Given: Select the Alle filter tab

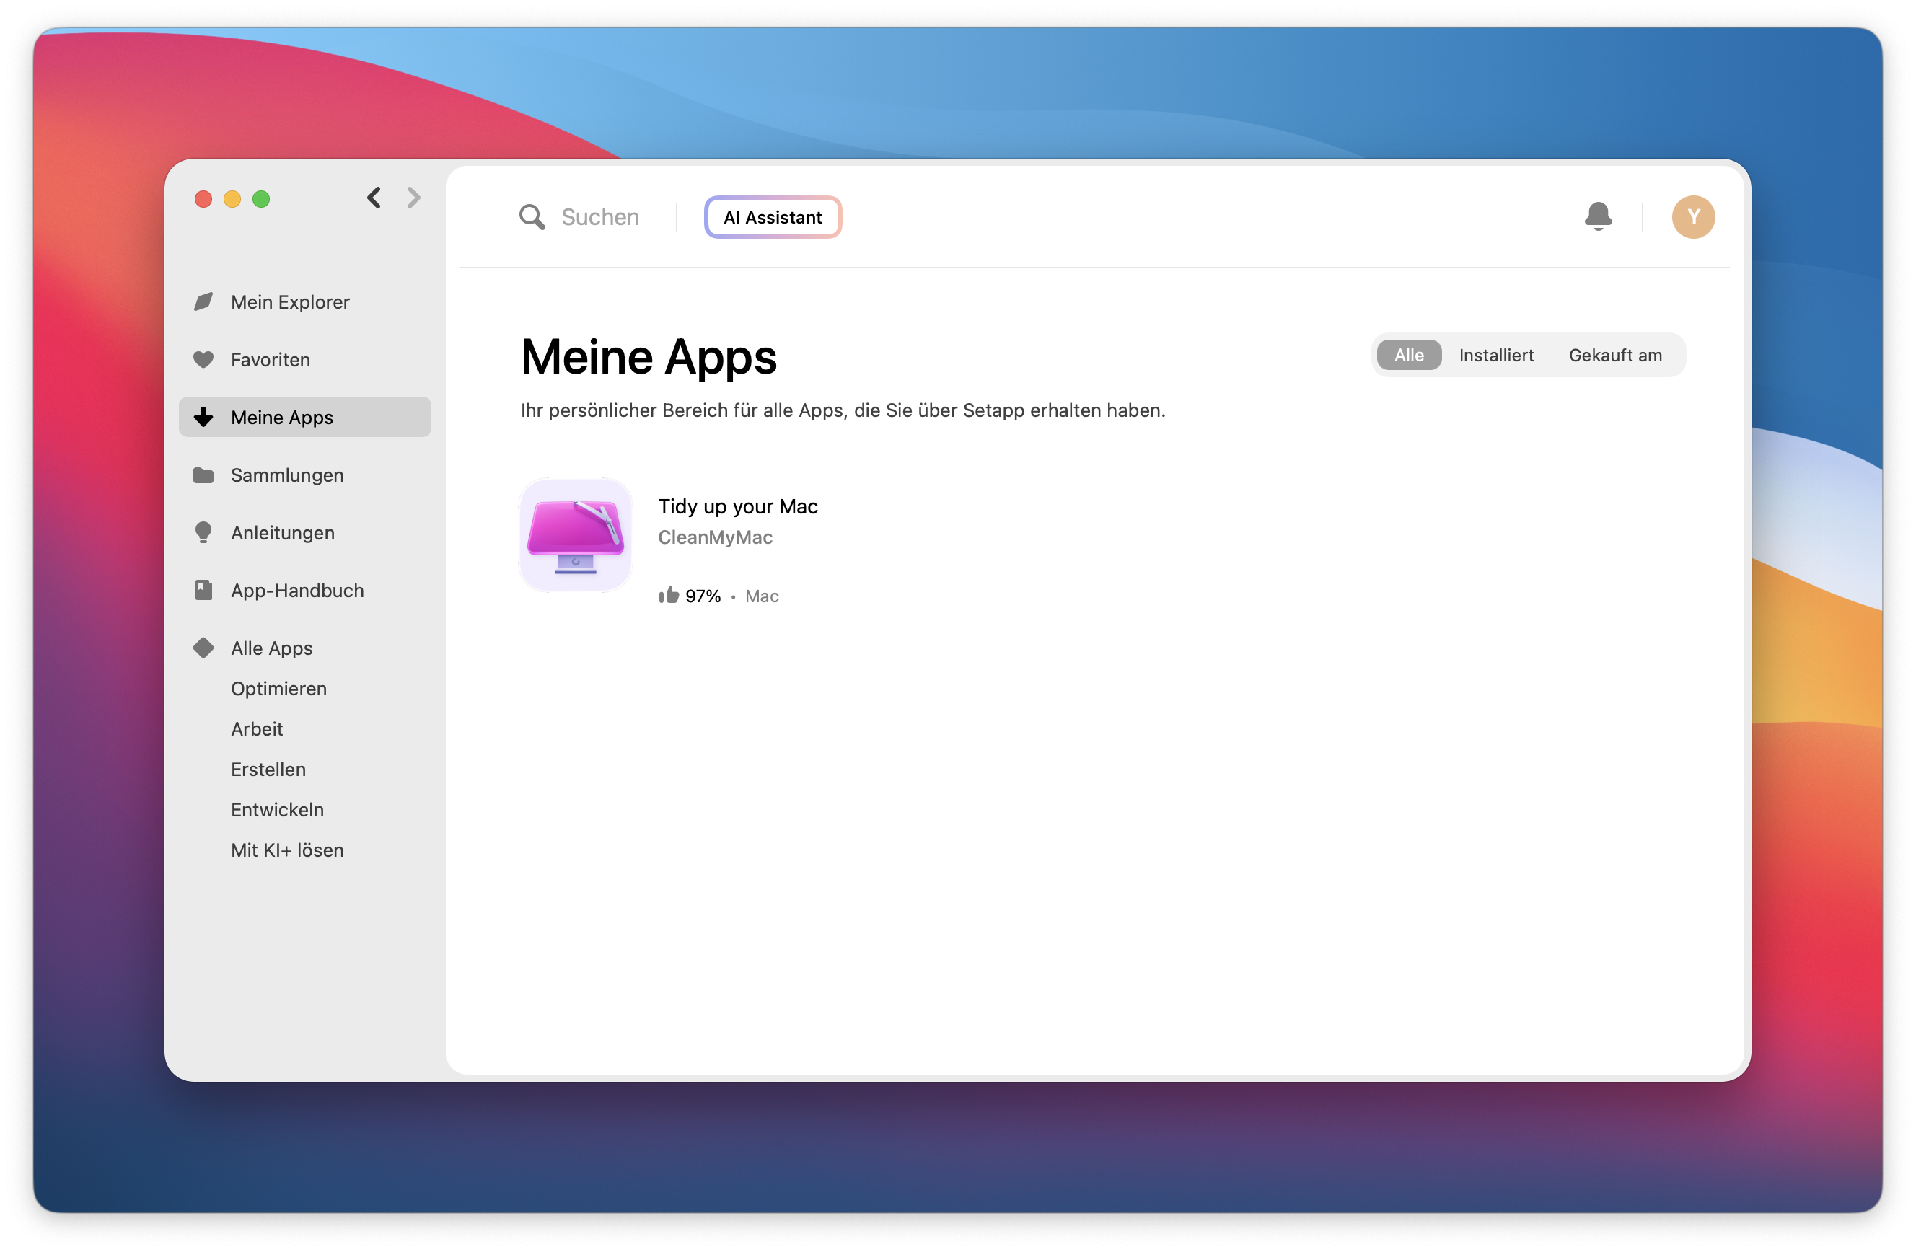Looking at the screenshot, I should 1409,355.
